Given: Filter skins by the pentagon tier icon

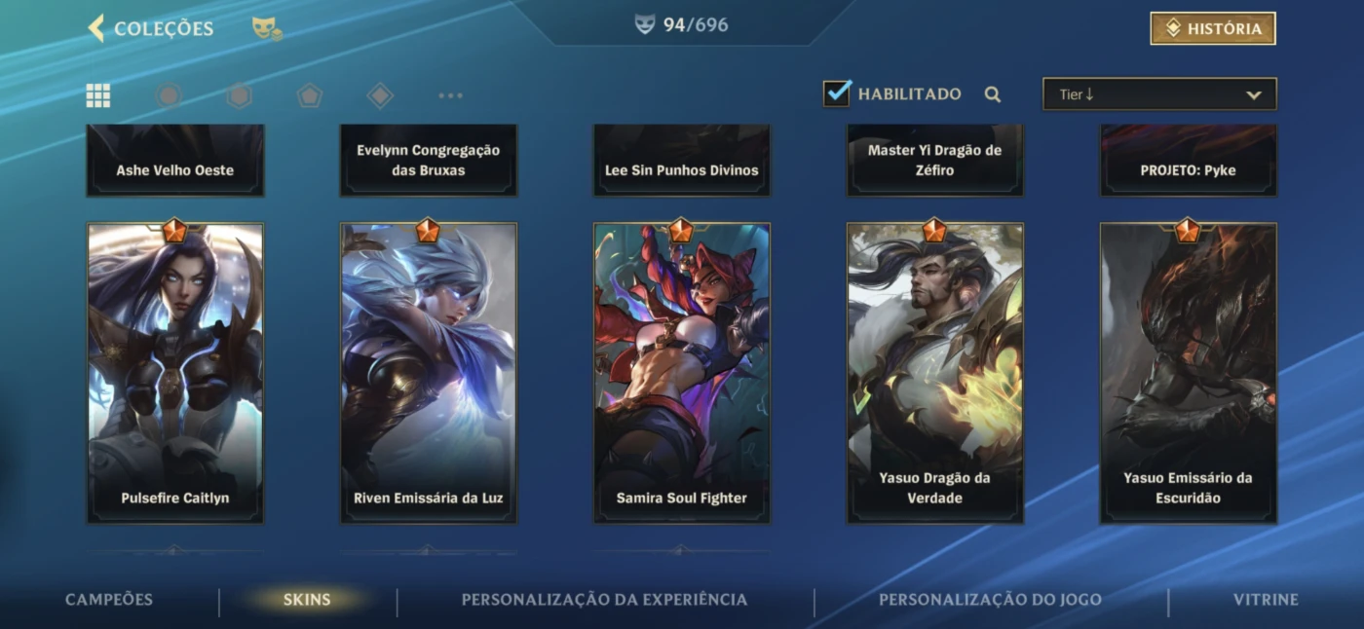Looking at the screenshot, I should (x=310, y=94).
